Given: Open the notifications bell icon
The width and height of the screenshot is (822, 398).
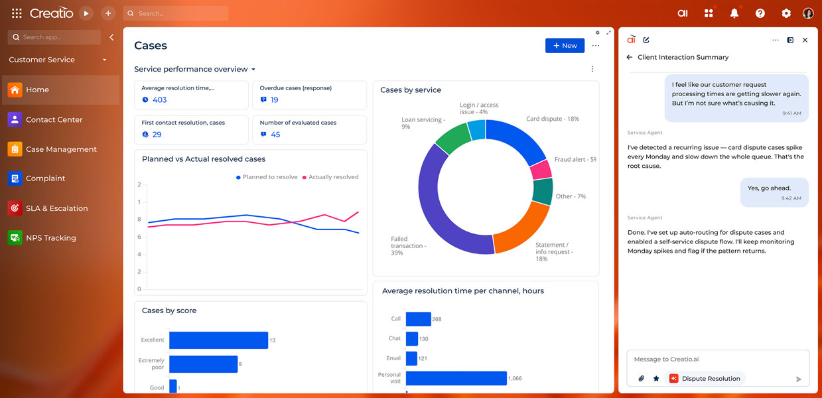Looking at the screenshot, I should [x=734, y=13].
